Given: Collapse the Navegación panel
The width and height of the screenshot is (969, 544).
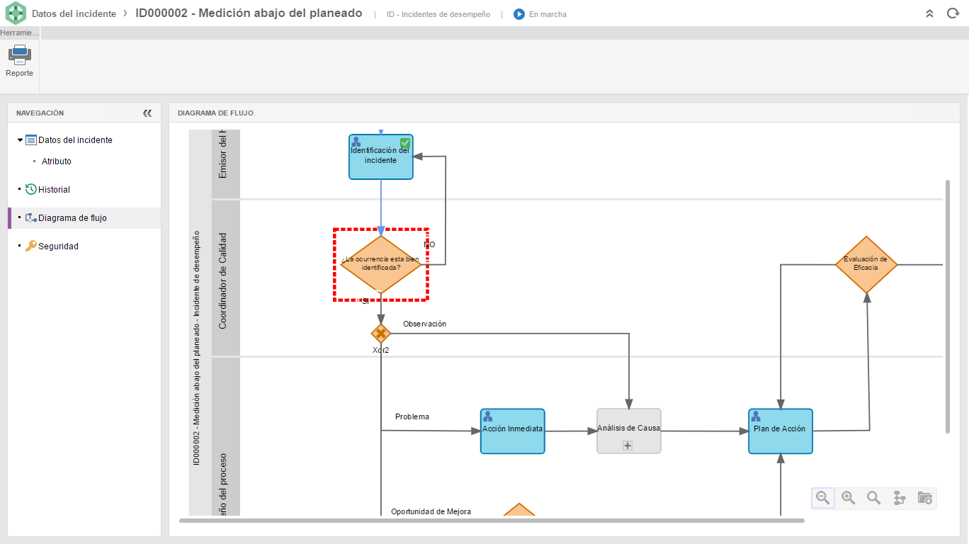Looking at the screenshot, I should point(147,113).
